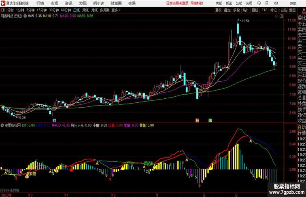This screenshot has width=306, height=197.
Task: Click the 复权 price adjustment button
Action: click(218, 10)
